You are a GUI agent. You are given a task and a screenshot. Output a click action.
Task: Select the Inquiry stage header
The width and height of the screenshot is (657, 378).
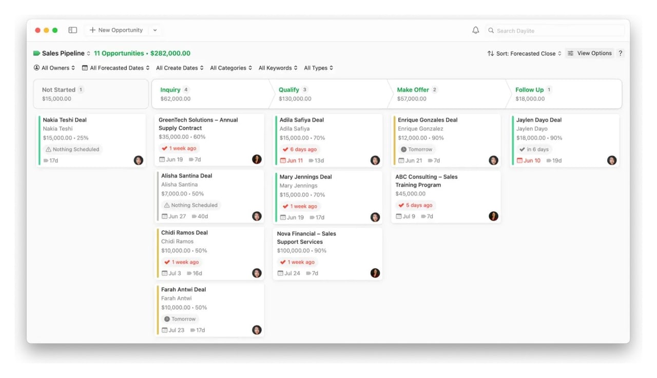211,94
